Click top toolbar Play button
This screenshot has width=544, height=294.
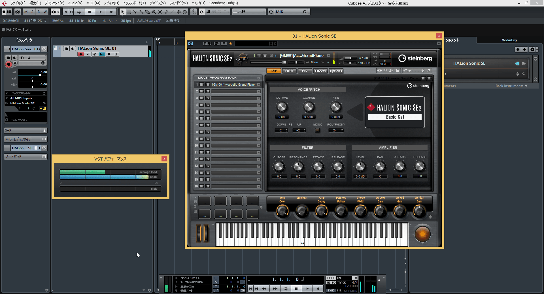point(100,12)
